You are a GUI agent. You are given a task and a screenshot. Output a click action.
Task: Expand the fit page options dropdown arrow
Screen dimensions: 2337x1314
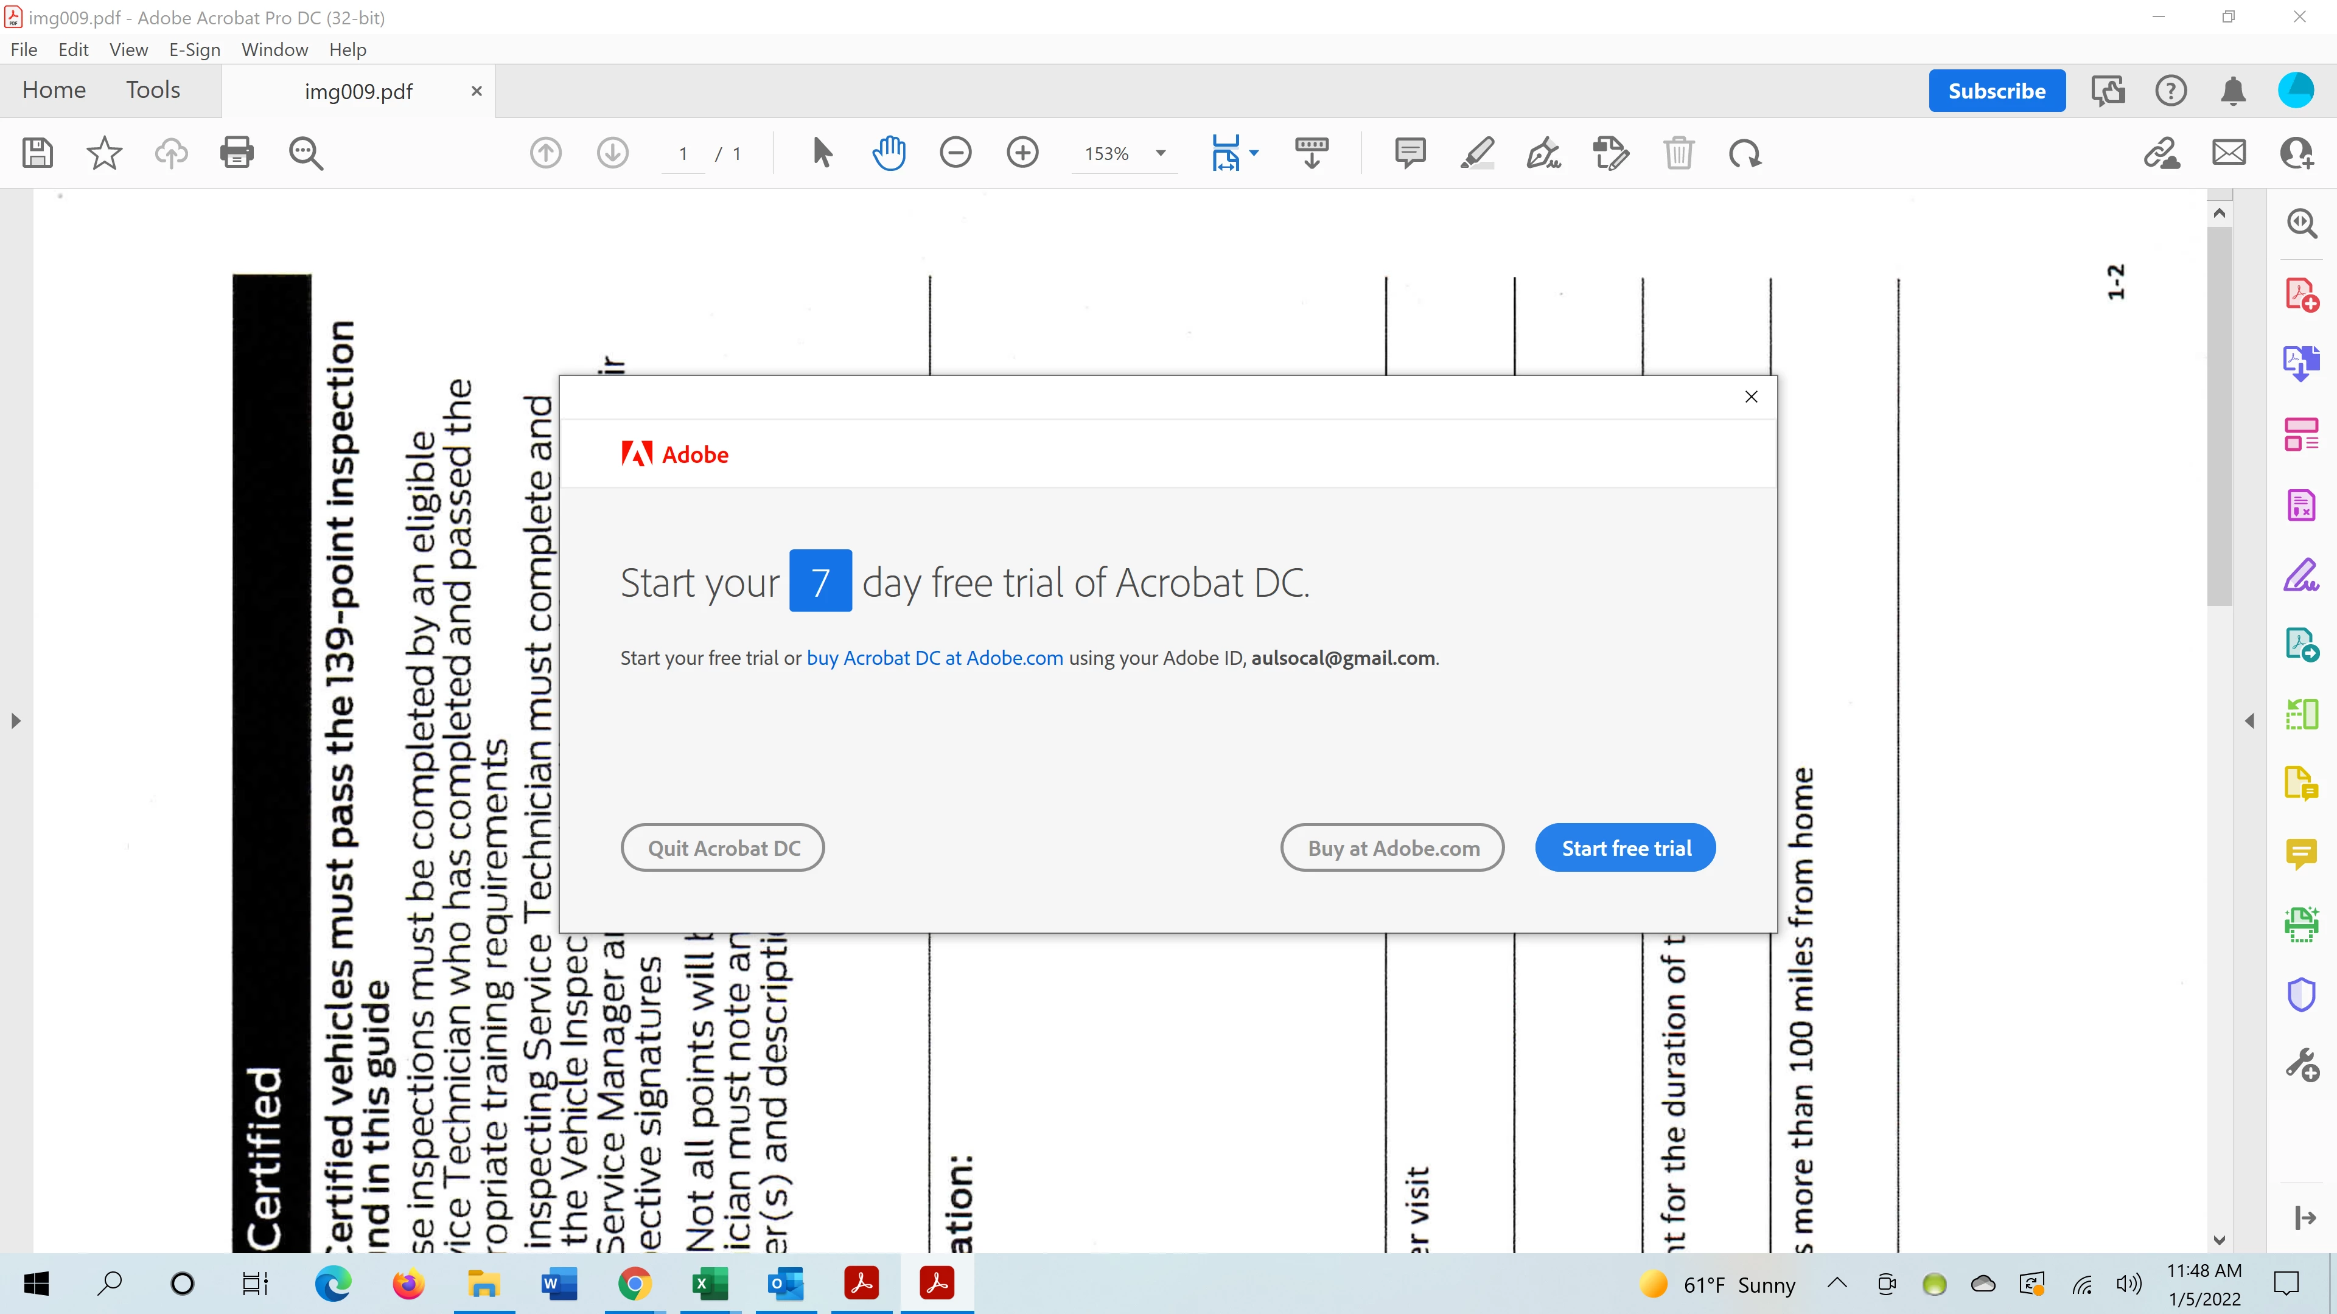pos(1254,153)
